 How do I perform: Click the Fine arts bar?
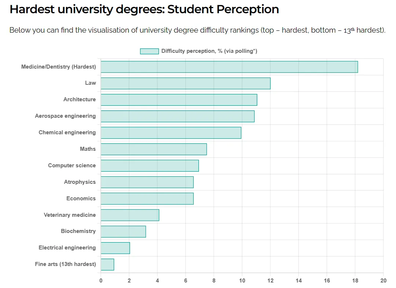107,265
